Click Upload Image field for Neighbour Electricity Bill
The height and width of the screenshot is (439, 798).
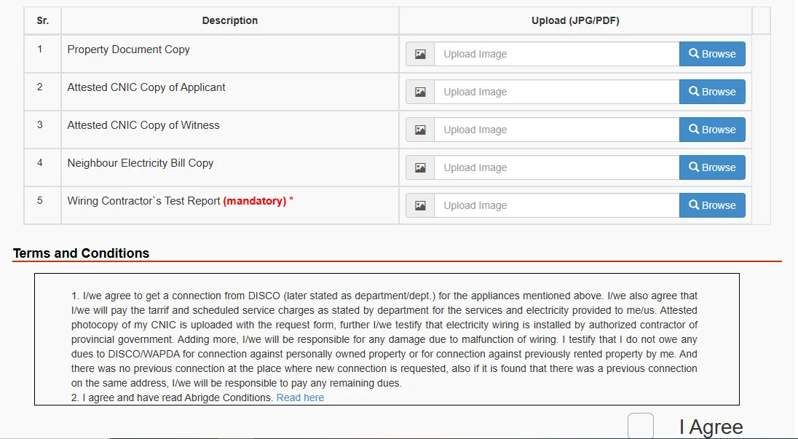(557, 167)
